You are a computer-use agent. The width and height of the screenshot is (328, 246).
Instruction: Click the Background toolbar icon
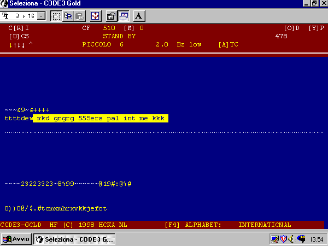[x=123, y=16]
